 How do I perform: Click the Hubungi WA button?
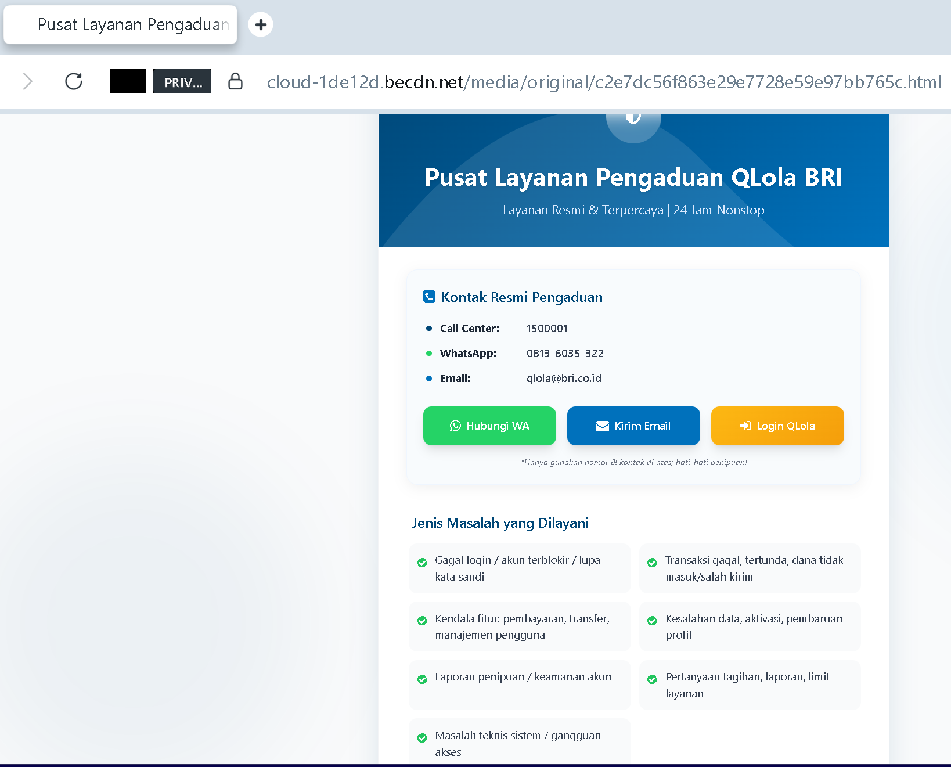(489, 426)
